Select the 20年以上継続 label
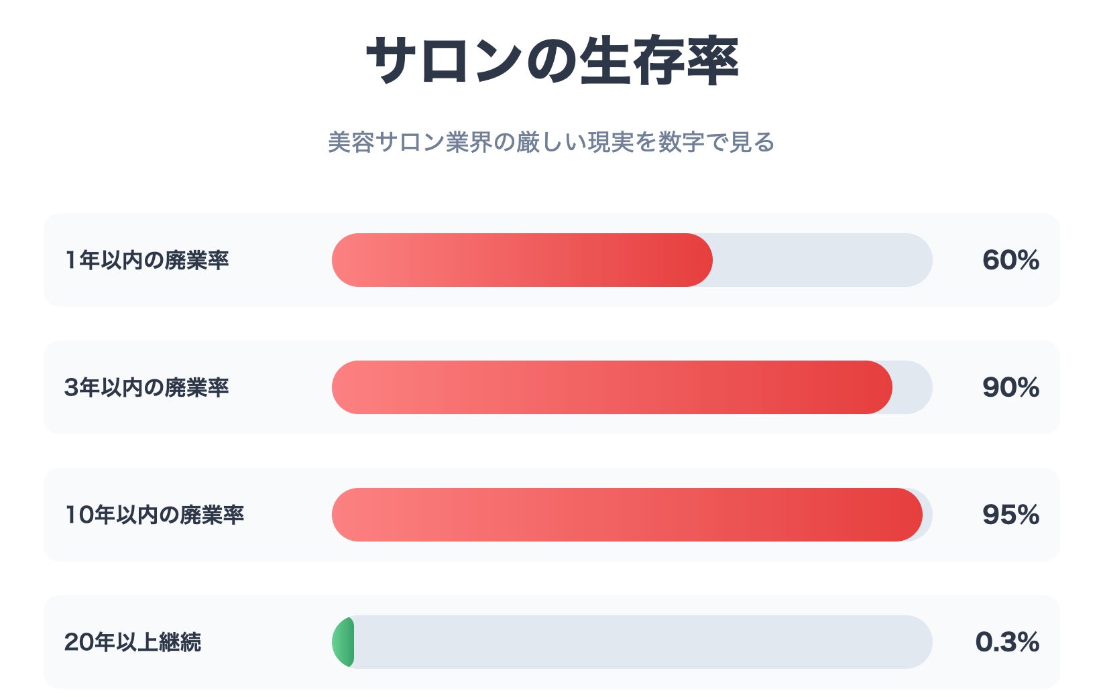The width and height of the screenshot is (1101, 697). tap(133, 642)
